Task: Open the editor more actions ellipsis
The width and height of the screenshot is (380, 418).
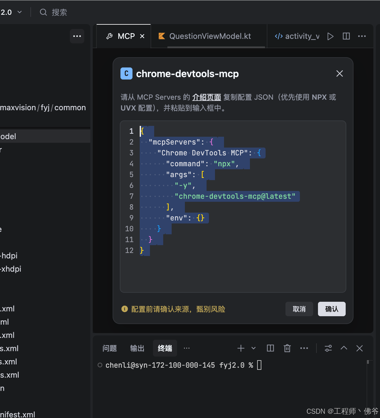Action: pyautogui.click(x=362, y=36)
